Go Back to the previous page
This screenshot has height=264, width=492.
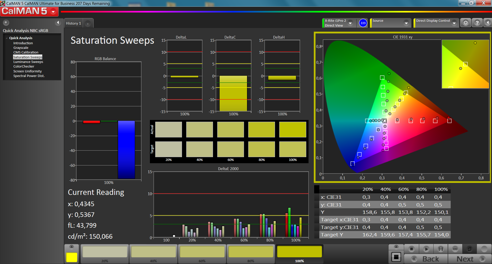(x=426, y=259)
